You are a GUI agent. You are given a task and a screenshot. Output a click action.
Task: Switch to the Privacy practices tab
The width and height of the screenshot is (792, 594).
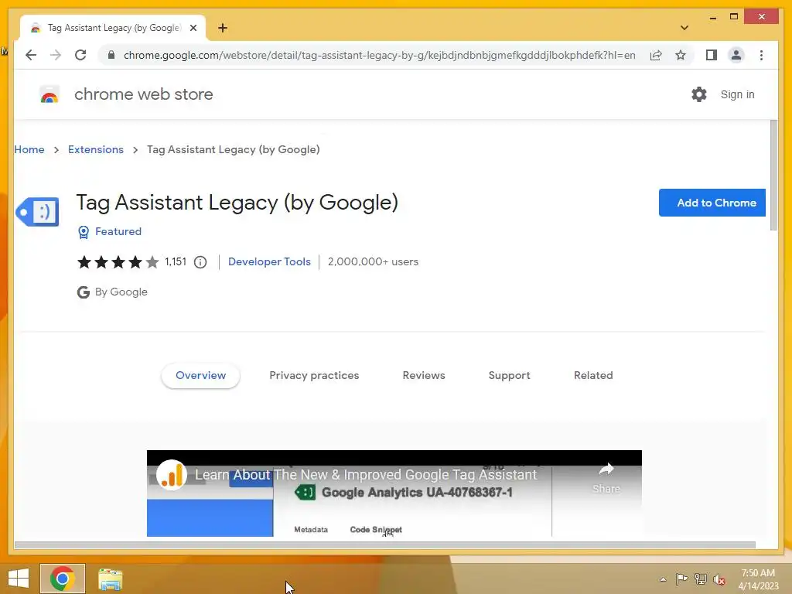[314, 375]
